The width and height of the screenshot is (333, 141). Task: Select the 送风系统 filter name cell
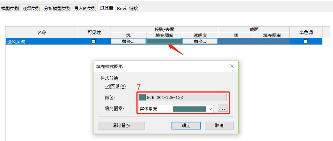click(42, 42)
